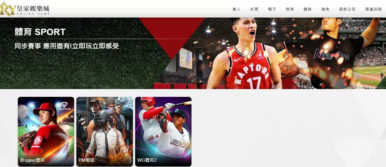Go to the 棋牌 section
This screenshot has width=386, height=167.
[x=290, y=9]
